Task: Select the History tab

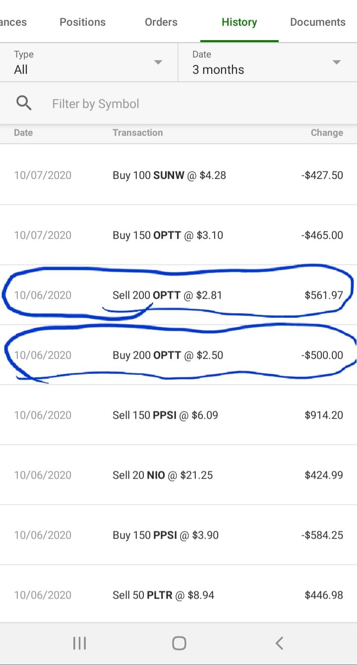Action: pyautogui.click(x=239, y=22)
